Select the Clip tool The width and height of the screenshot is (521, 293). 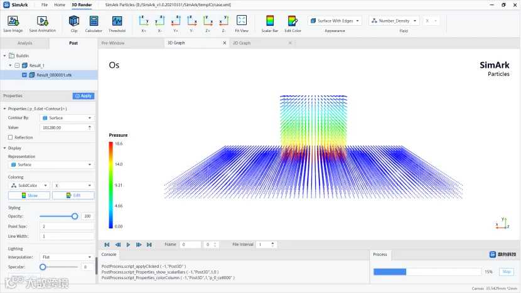(74, 24)
